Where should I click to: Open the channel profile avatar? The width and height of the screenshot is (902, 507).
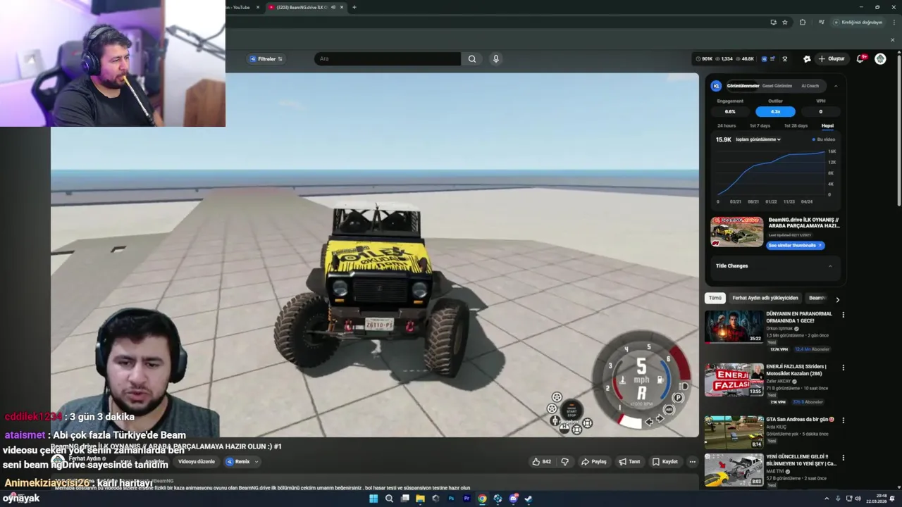pos(880,58)
